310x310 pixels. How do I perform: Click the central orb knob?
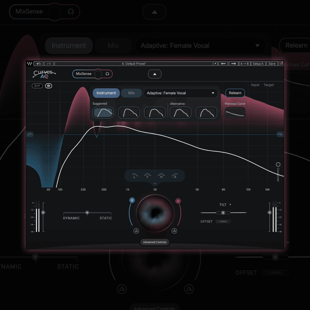[x=155, y=213]
